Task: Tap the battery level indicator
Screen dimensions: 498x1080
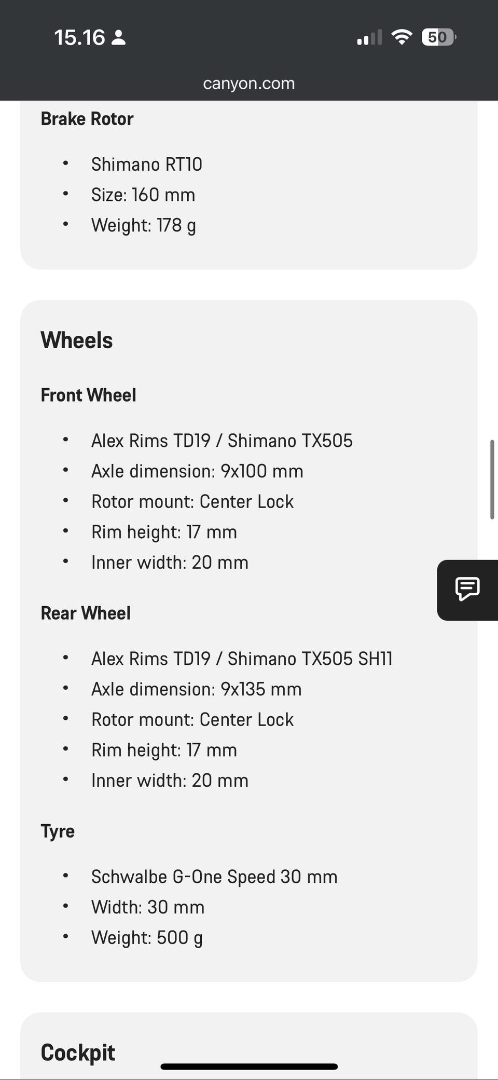Action: (x=438, y=37)
